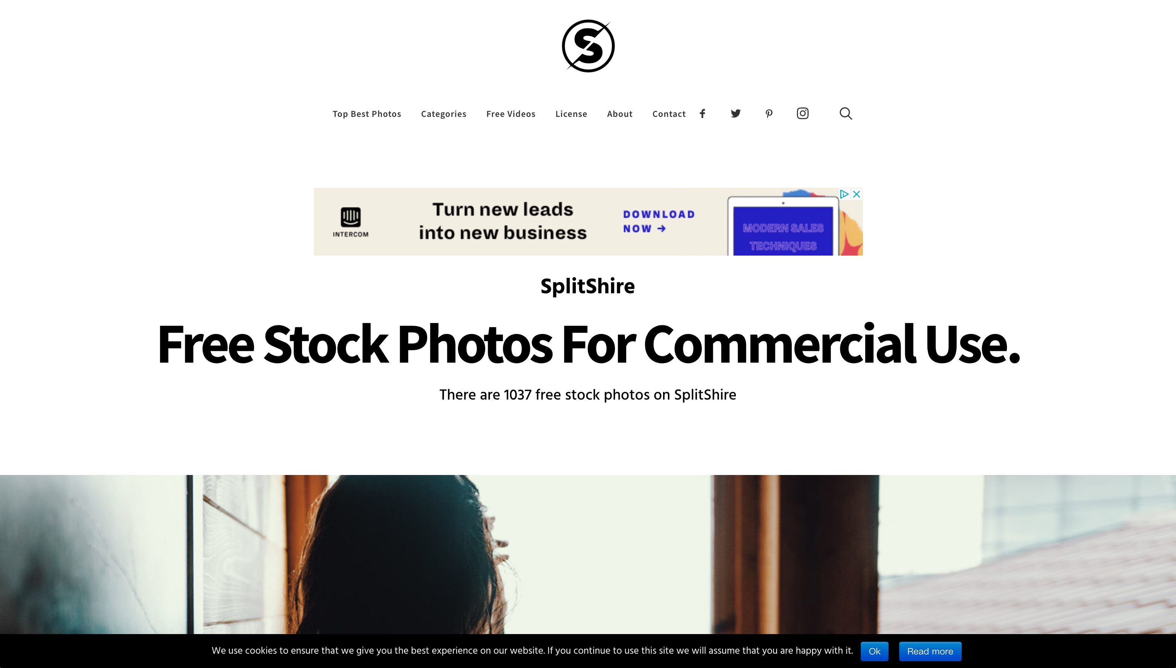Open the search icon
Viewport: 1176px width, 668px height.
pyautogui.click(x=846, y=113)
